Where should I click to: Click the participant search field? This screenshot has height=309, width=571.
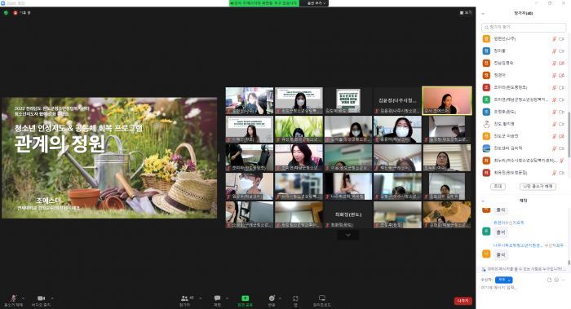pos(524,27)
